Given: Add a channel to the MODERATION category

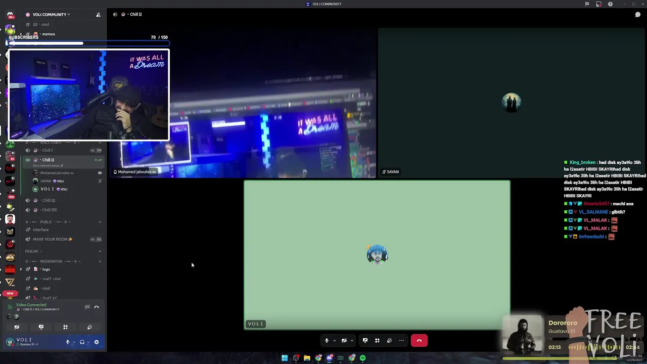Looking at the screenshot, I should [100, 261].
